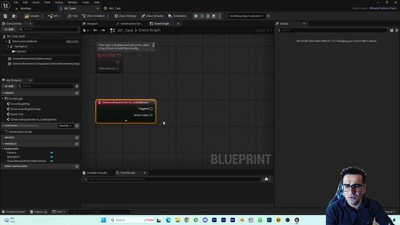Click the grayed-out Stop playback button
This screenshot has height=225, width=400.
click(x=208, y=16)
